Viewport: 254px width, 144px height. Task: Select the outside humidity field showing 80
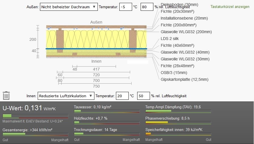click(x=147, y=7)
